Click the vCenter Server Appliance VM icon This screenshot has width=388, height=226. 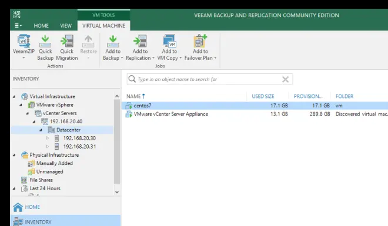coord(129,114)
